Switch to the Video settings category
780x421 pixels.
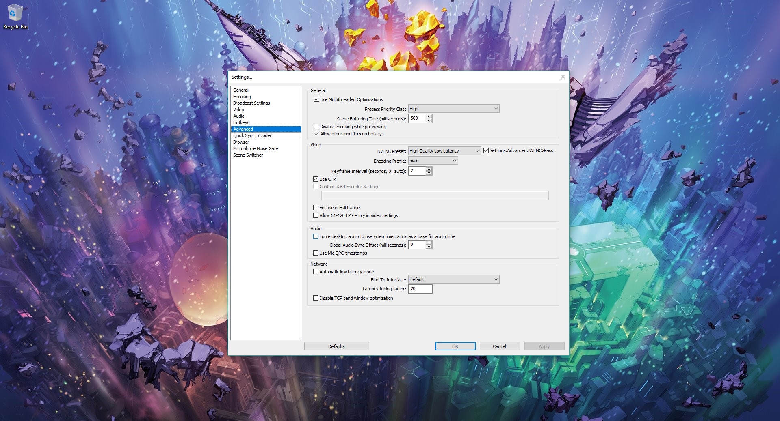(266, 110)
